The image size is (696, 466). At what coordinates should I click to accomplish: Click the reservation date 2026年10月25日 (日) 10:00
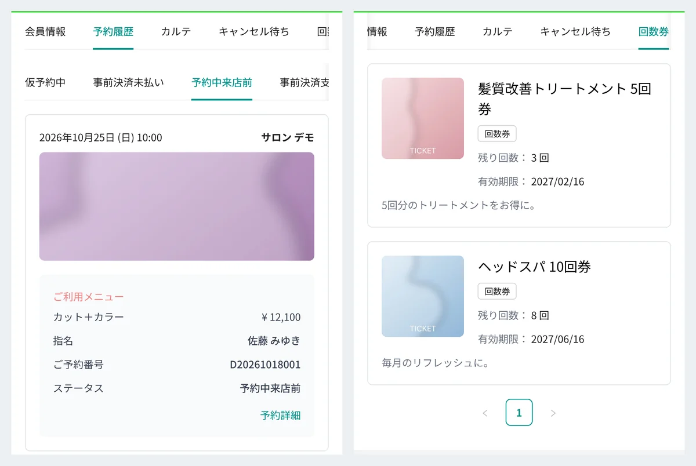click(101, 138)
